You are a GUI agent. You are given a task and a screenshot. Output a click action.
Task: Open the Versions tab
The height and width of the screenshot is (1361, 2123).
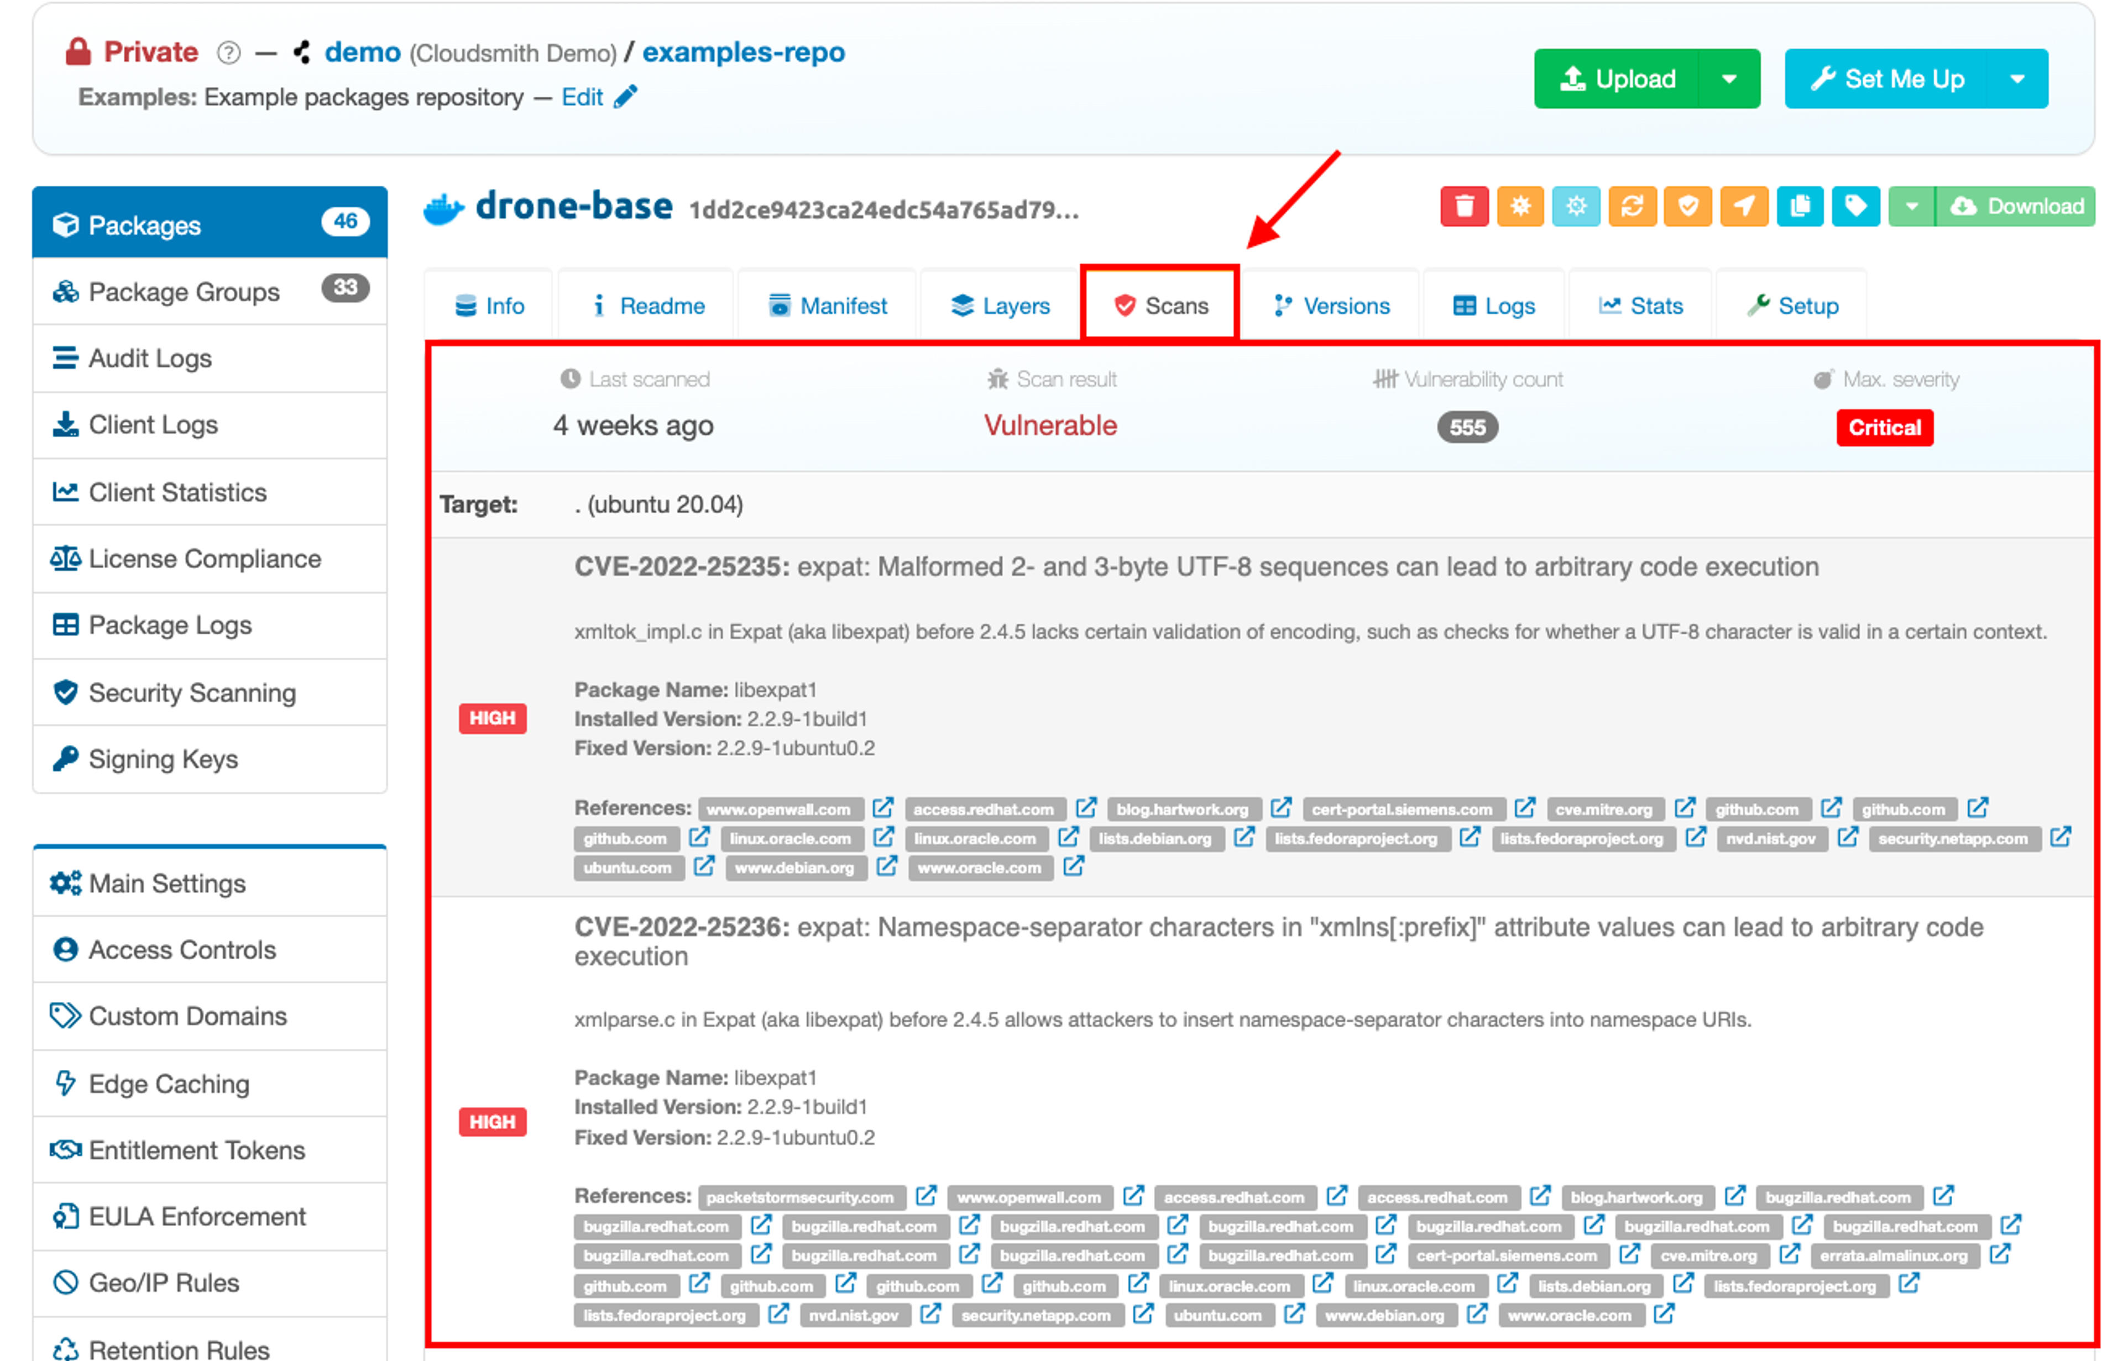pos(1332,306)
